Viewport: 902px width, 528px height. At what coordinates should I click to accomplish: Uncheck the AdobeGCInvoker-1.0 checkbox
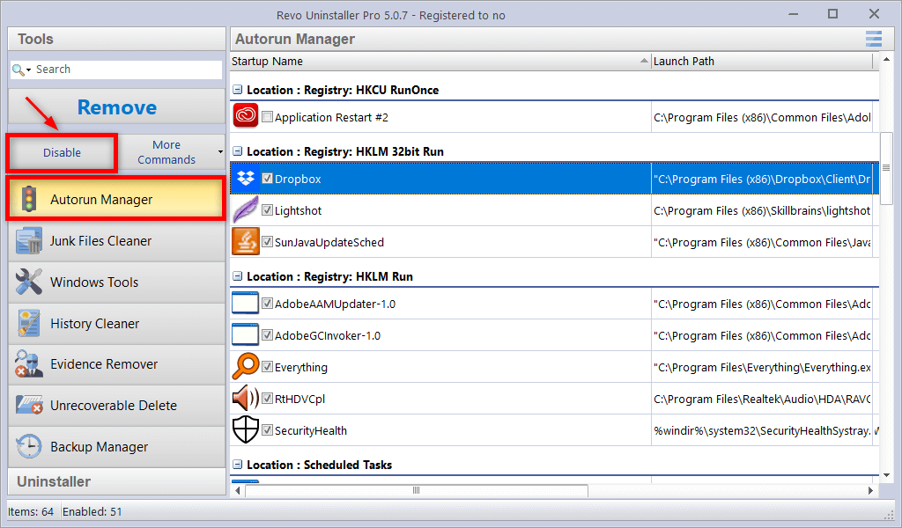tap(267, 334)
